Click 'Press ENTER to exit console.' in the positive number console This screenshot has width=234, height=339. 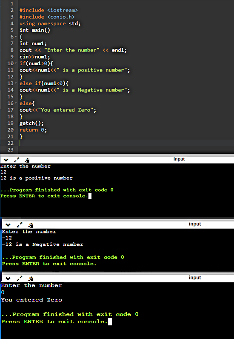[44, 196]
